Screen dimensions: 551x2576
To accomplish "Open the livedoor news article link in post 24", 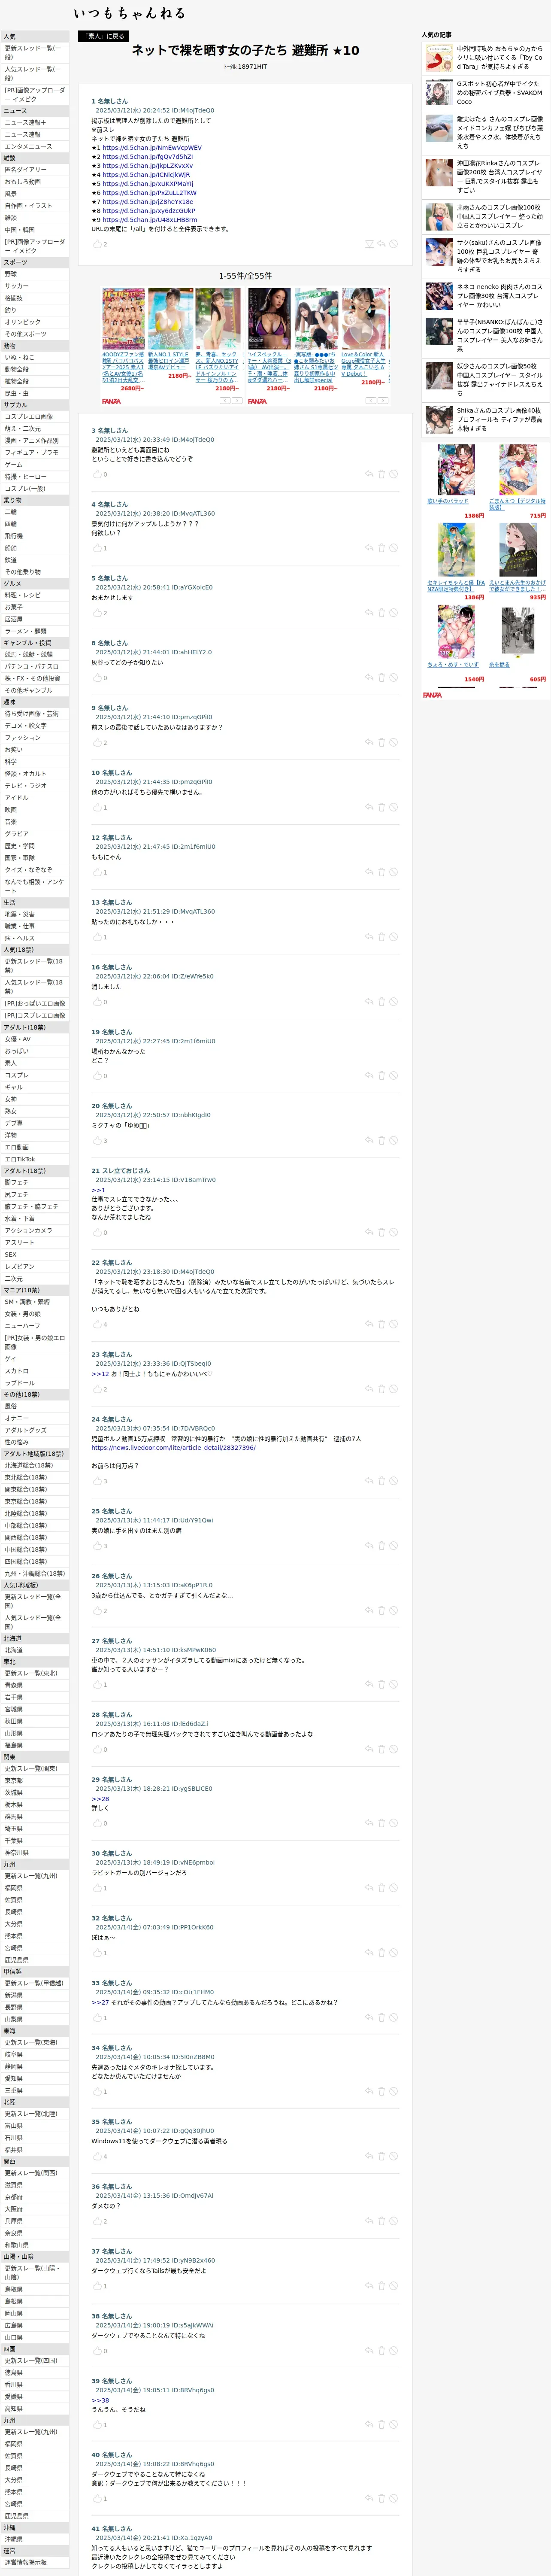I will (x=173, y=1448).
